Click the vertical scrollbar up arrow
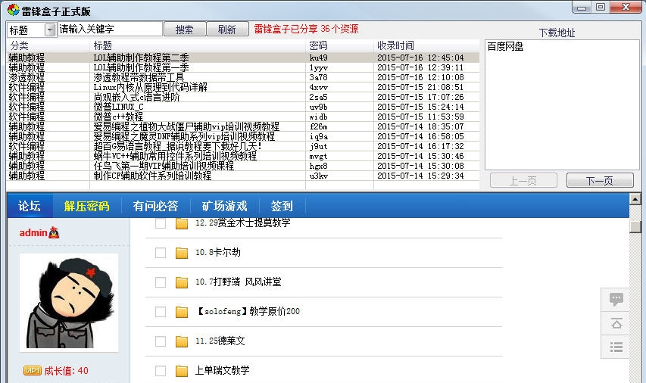Image resolution: width=646 pixels, height=383 pixels. (x=635, y=199)
